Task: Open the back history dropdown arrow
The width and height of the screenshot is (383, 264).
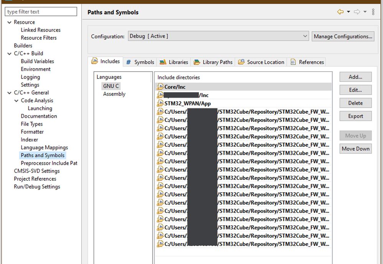Action: pos(348,12)
